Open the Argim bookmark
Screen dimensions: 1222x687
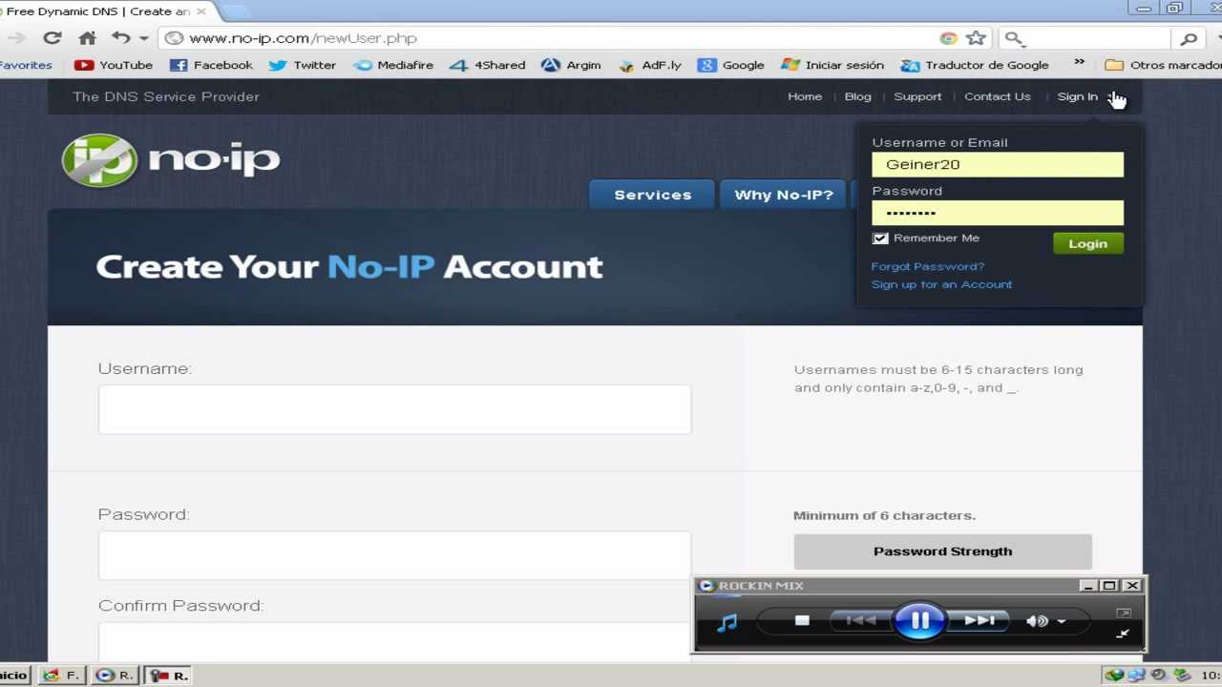pos(571,65)
